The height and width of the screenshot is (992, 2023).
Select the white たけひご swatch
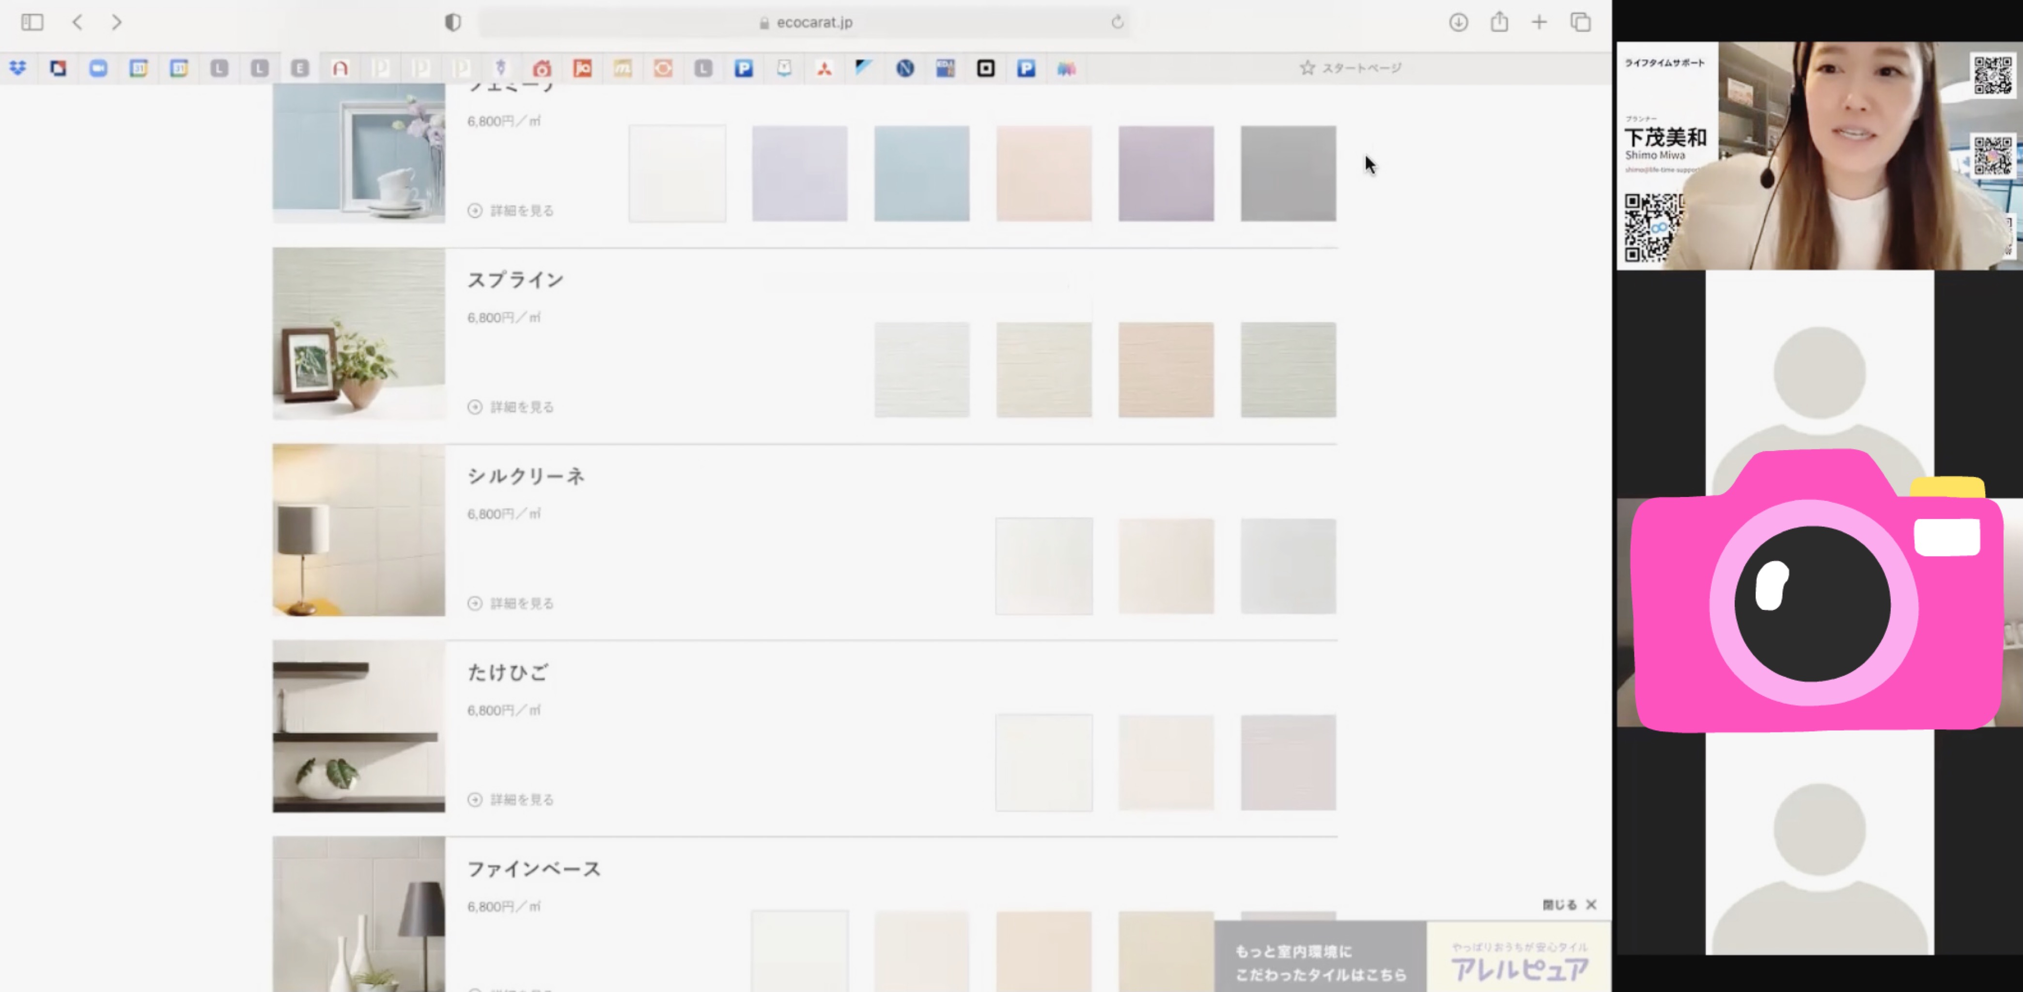coord(1043,763)
